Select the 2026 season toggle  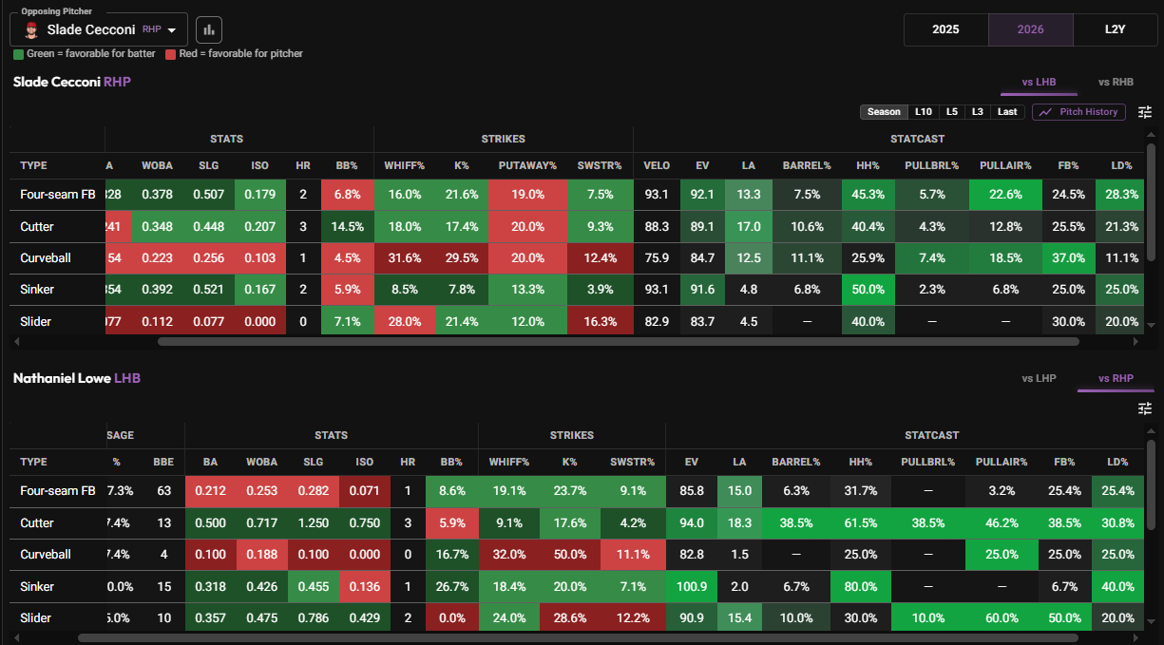pos(1030,29)
